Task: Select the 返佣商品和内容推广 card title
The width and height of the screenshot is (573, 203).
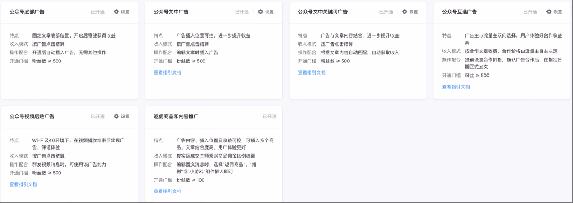Action: (x=176, y=116)
